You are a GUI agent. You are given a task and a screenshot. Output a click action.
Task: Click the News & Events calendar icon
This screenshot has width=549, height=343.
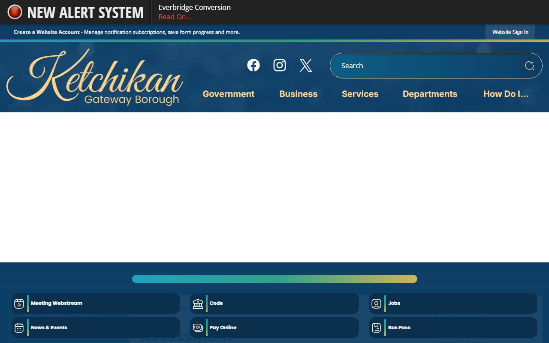(19, 328)
